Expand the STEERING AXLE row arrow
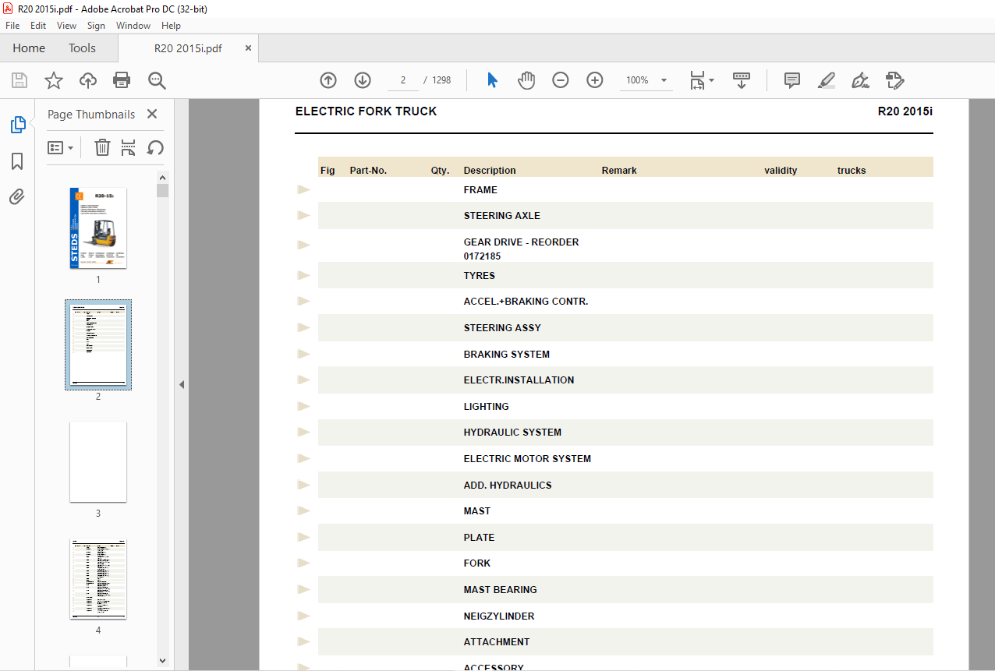995x671 pixels. (x=304, y=215)
